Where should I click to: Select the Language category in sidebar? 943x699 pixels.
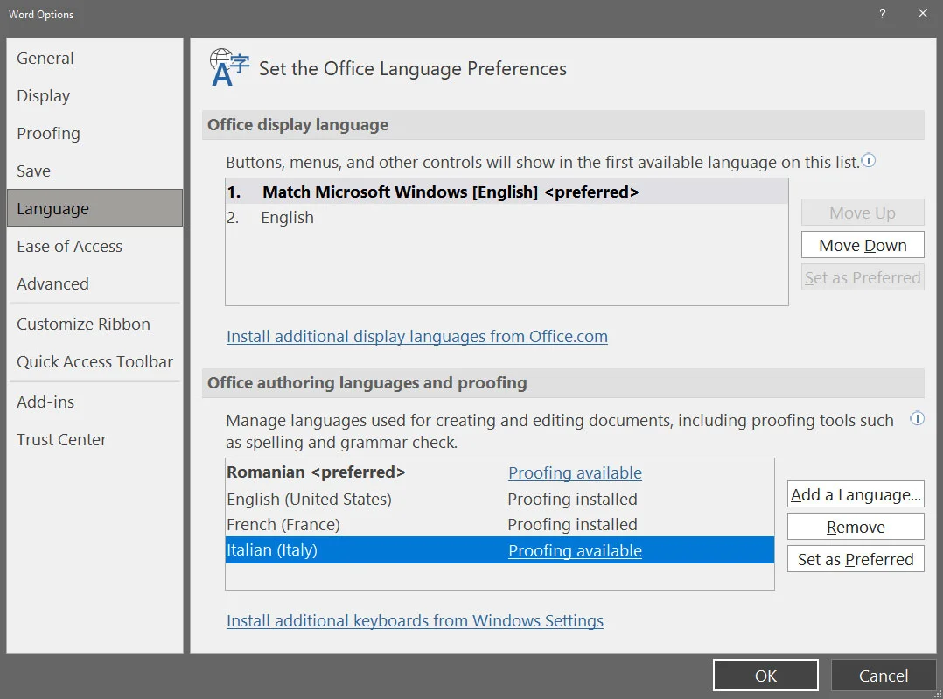pyautogui.click(x=95, y=208)
